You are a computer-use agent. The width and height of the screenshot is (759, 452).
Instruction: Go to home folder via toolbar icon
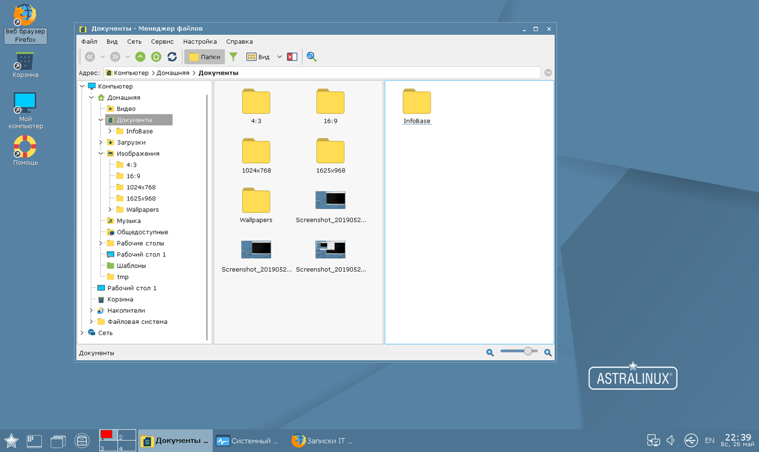(156, 57)
